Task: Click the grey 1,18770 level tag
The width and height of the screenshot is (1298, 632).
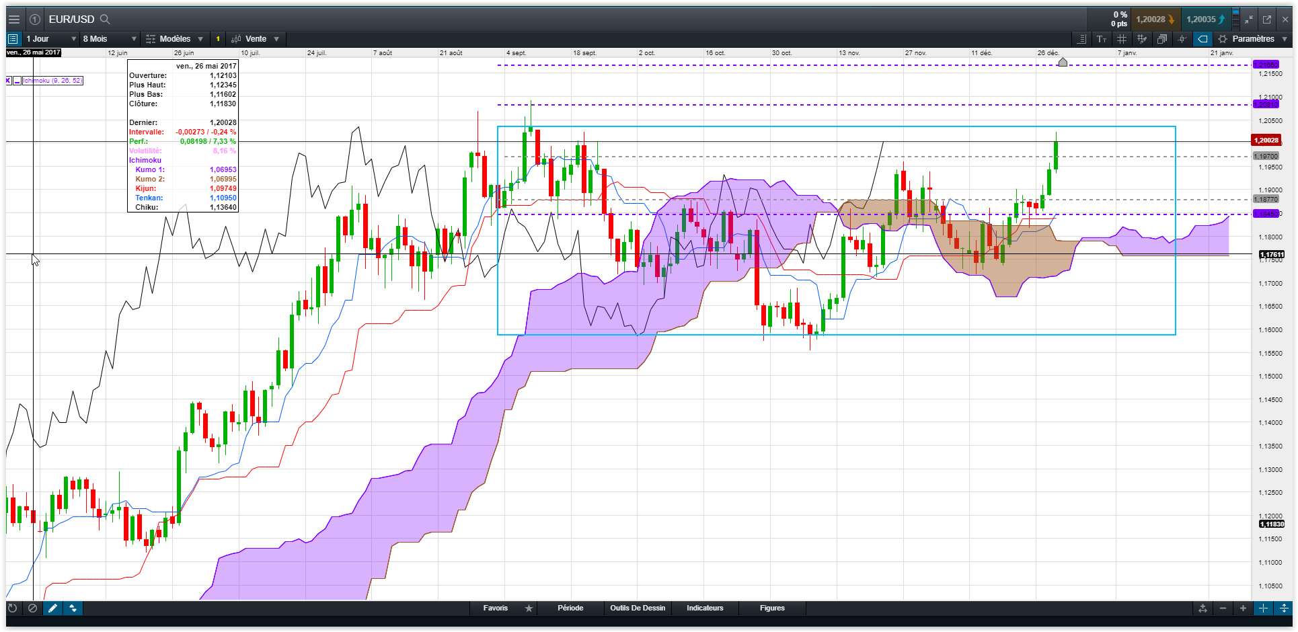Action: pyautogui.click(x=1265, y=200)
